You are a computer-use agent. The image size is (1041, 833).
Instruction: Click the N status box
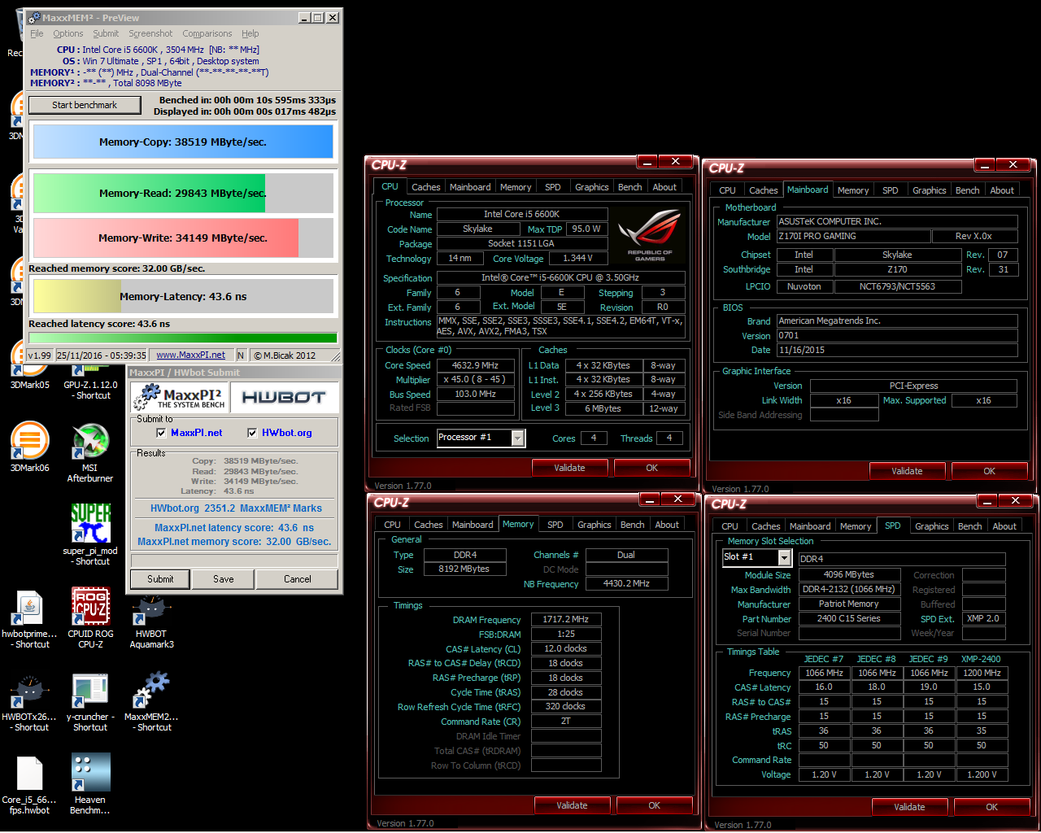pos(241,355)
